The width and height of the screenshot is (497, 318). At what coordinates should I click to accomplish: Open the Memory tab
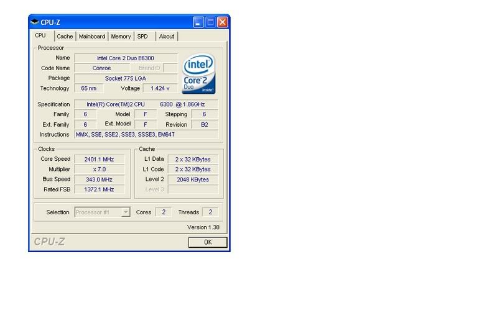121,37
